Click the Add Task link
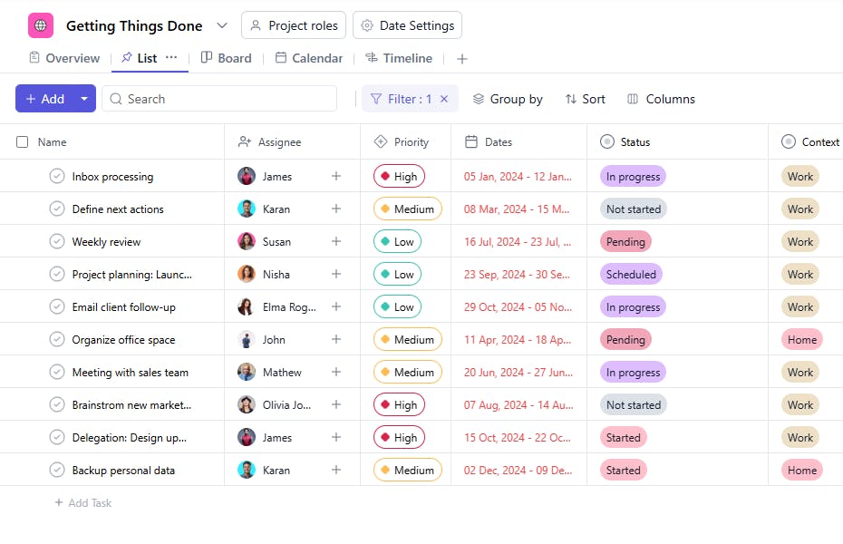This screenshot has height=544, width=843. 82,502
